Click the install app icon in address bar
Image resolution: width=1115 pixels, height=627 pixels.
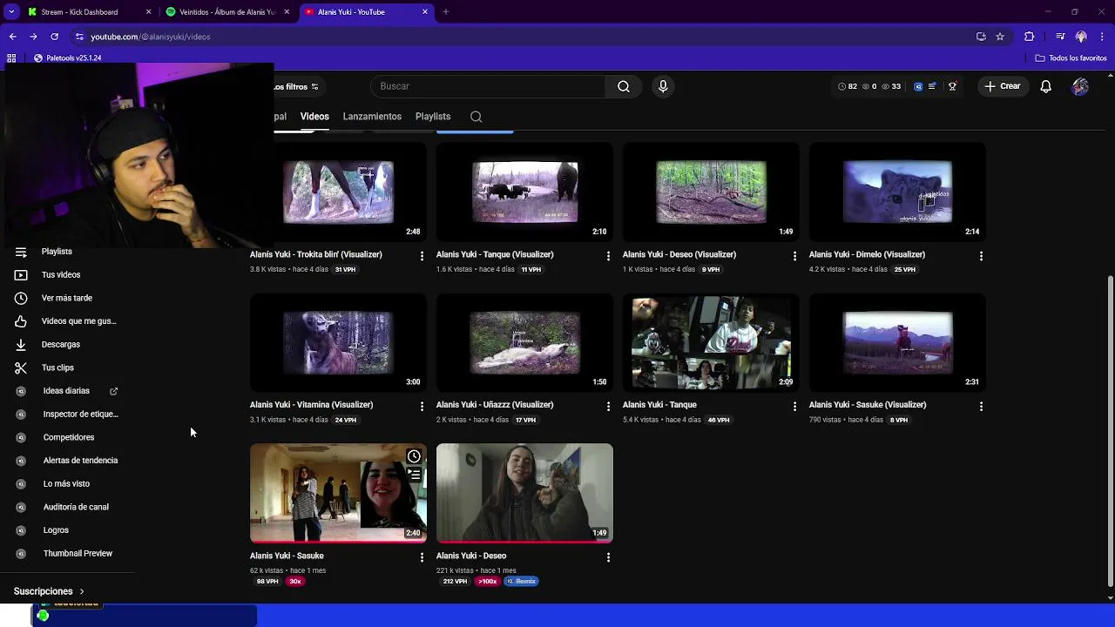(981, 37)
